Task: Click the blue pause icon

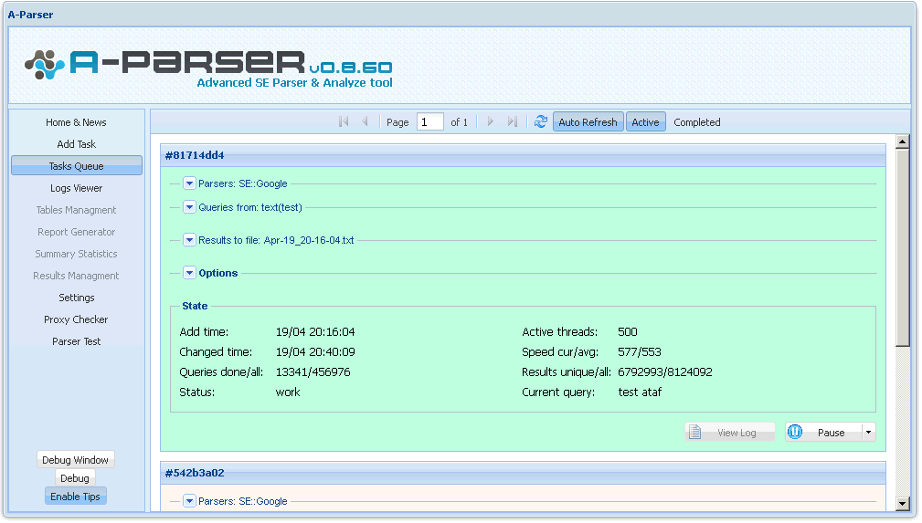Action: pyautogui.click(x=795, y=432)
